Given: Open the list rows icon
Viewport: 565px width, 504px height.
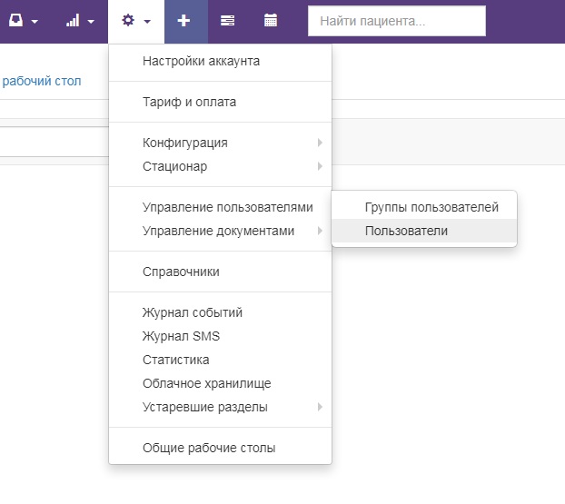Looking at the screenshot, I should pos(227,21).
